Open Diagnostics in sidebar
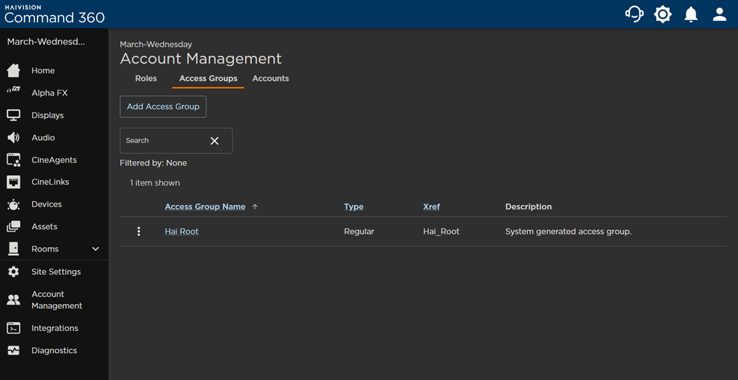 tap(54, 350)
